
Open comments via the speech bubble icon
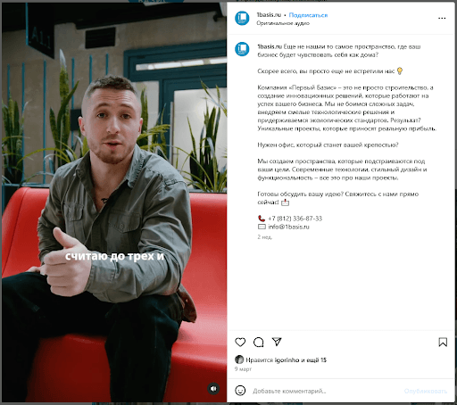pyautogui.click(x=258, y=343)
